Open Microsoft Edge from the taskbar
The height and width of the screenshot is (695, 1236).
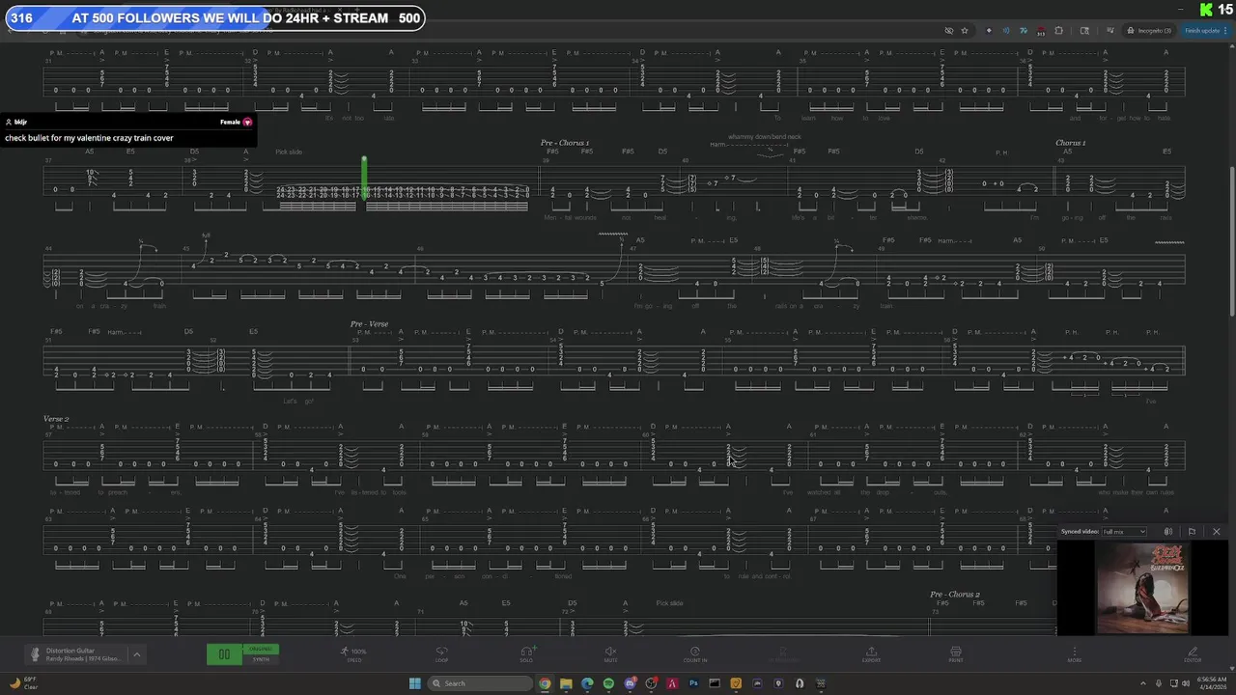[x=587, y=683]
